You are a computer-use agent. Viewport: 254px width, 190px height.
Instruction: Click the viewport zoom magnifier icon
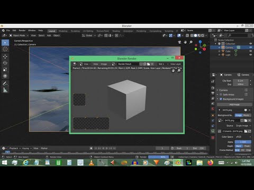coord(191,42)
